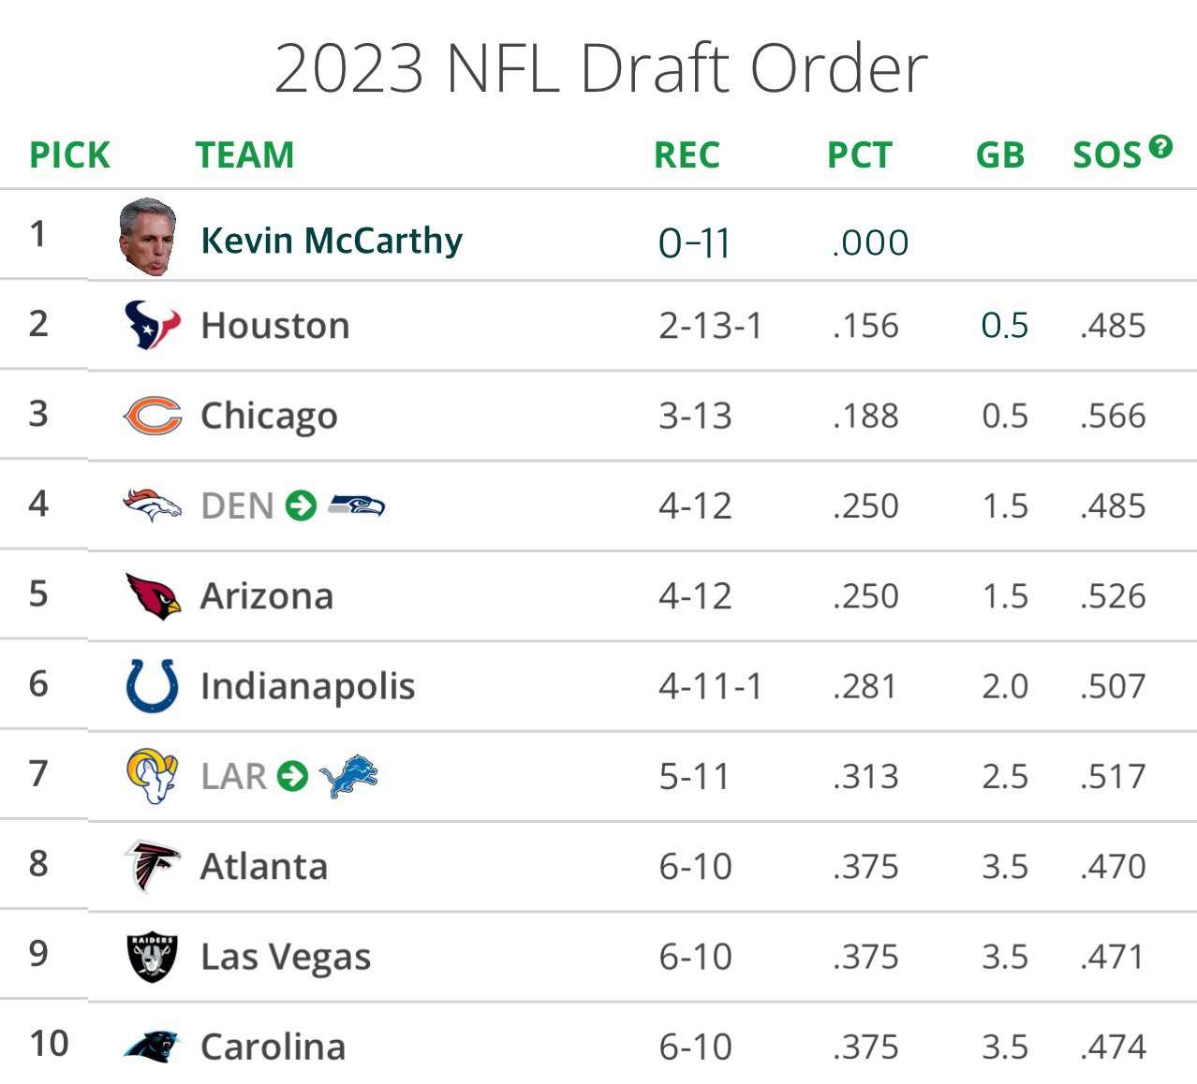Click the green arrow next to DEN
Screen dimensions: 1197x1084
click(301, 505)
